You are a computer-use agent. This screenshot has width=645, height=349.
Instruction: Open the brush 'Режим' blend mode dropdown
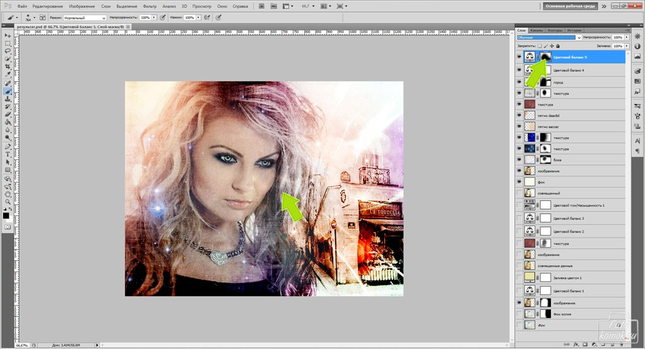[84, 18]
